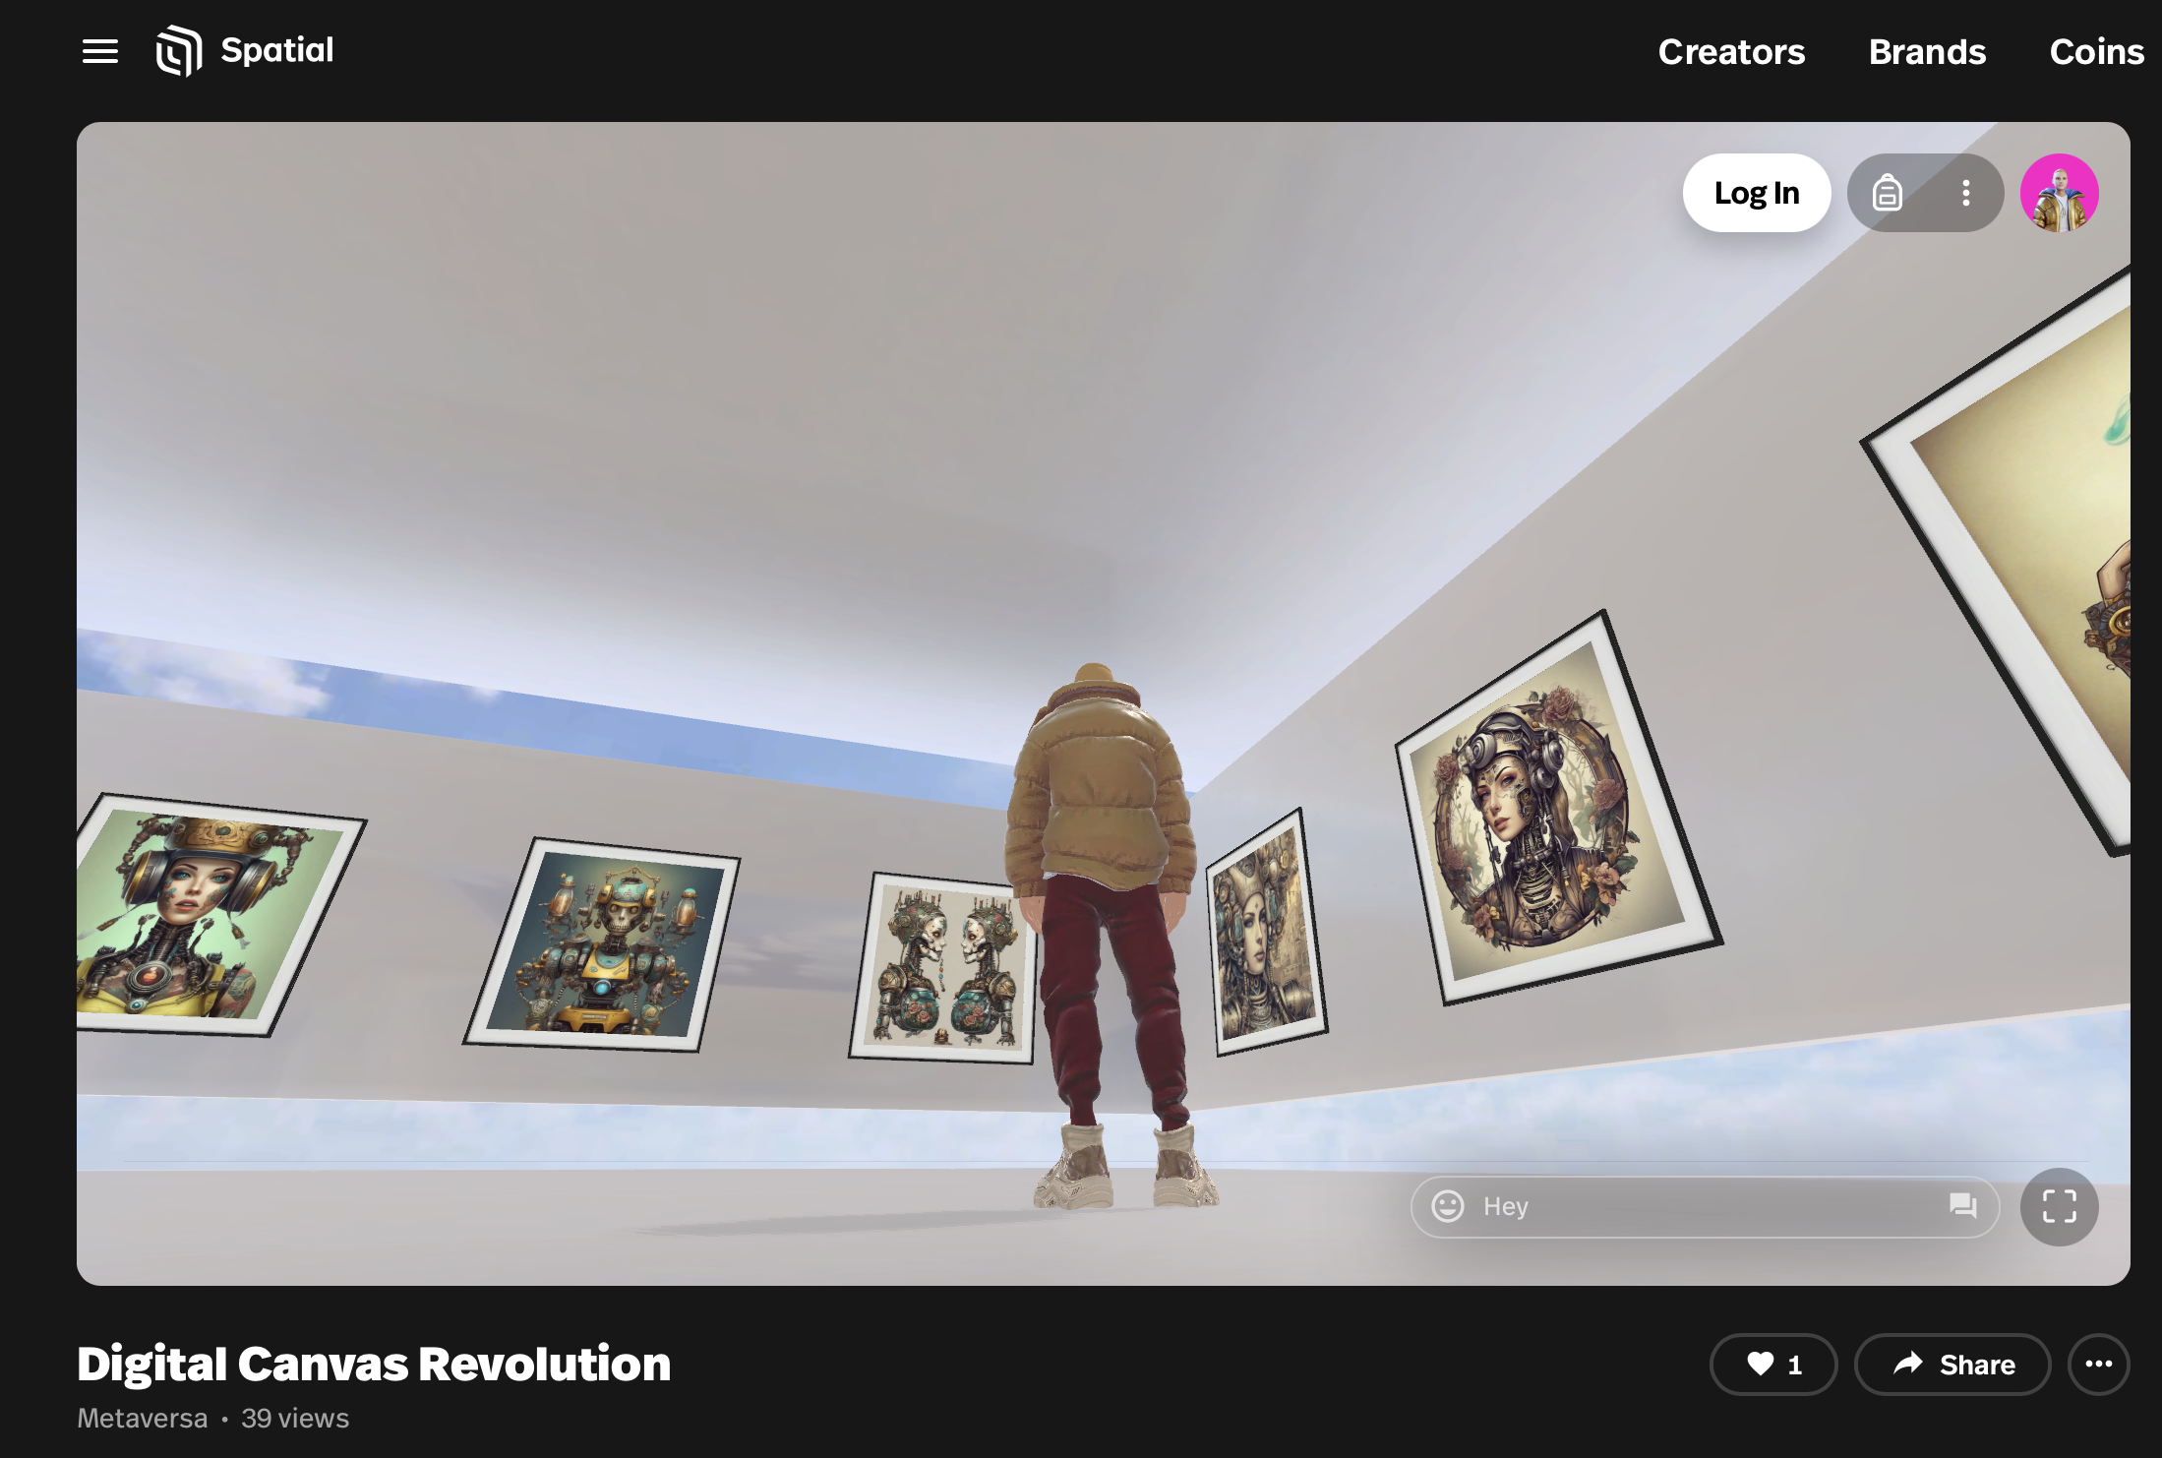The height and width of the screenshot is (1458, 2162).
Task: Open the chat messages panel icon
Action: coord(1962,1206)
